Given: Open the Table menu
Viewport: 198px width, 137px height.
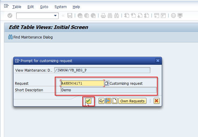Looking at the screenshot, I should pyautogui.click(x=17, y=7).
